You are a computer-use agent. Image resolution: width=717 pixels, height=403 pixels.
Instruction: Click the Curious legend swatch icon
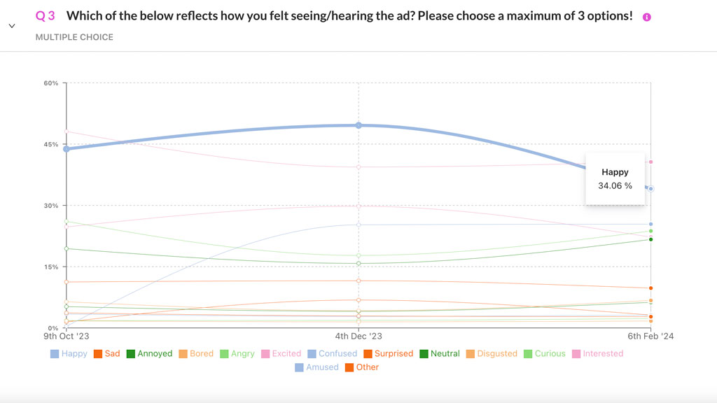pyautogui.click(x=528, y=354)
